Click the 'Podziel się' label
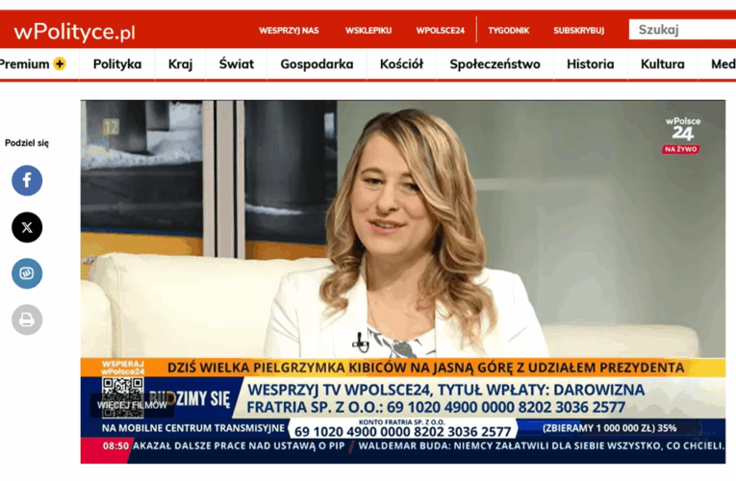This screenshot has height=481, width=736. pyautogui.click(x=27, y=142)
